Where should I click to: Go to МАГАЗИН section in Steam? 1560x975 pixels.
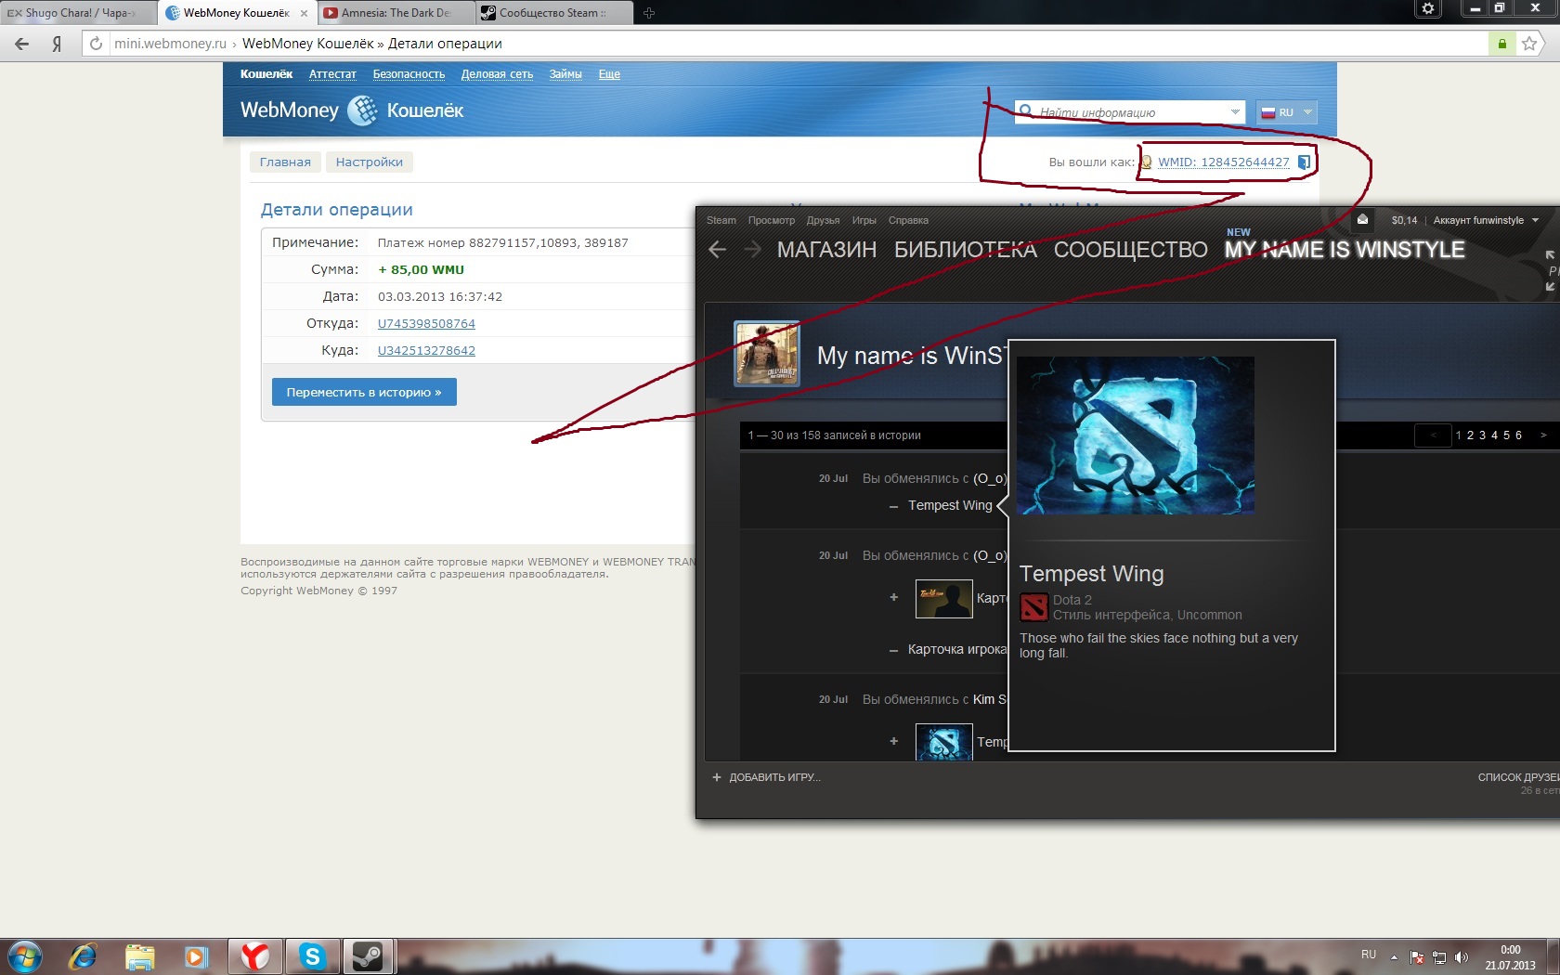[826, 250]
